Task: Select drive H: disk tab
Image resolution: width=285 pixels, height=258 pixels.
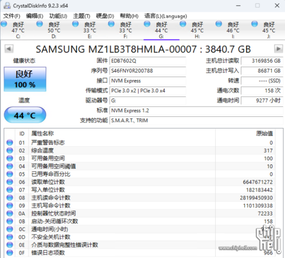Action: click(x=197, y=30)
